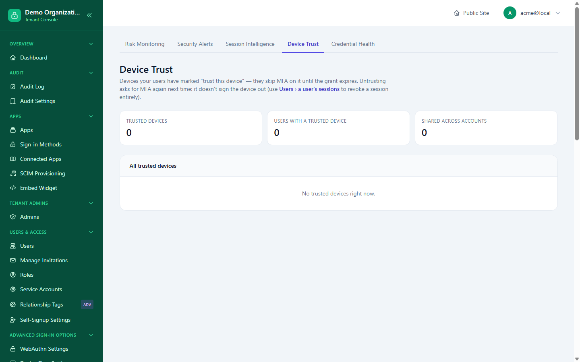The height and width of the screenshot is (362, 580).
Task: Click the Apps bag icon
Action: point(13,130)
